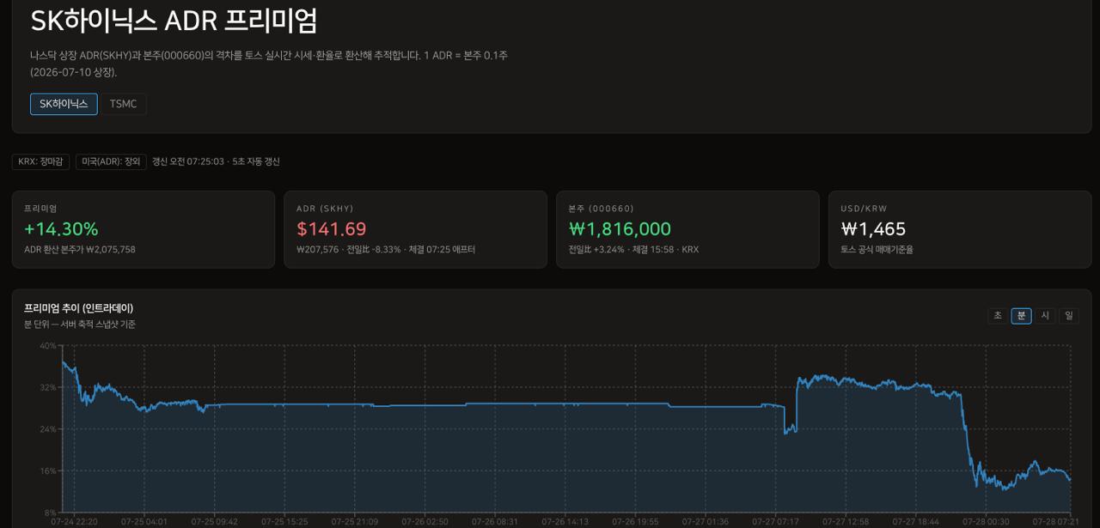The height and width of the screenshot is (528, 1100).
Task: Click the KRX: 장마감 status badge
Action: click(40, 161)
